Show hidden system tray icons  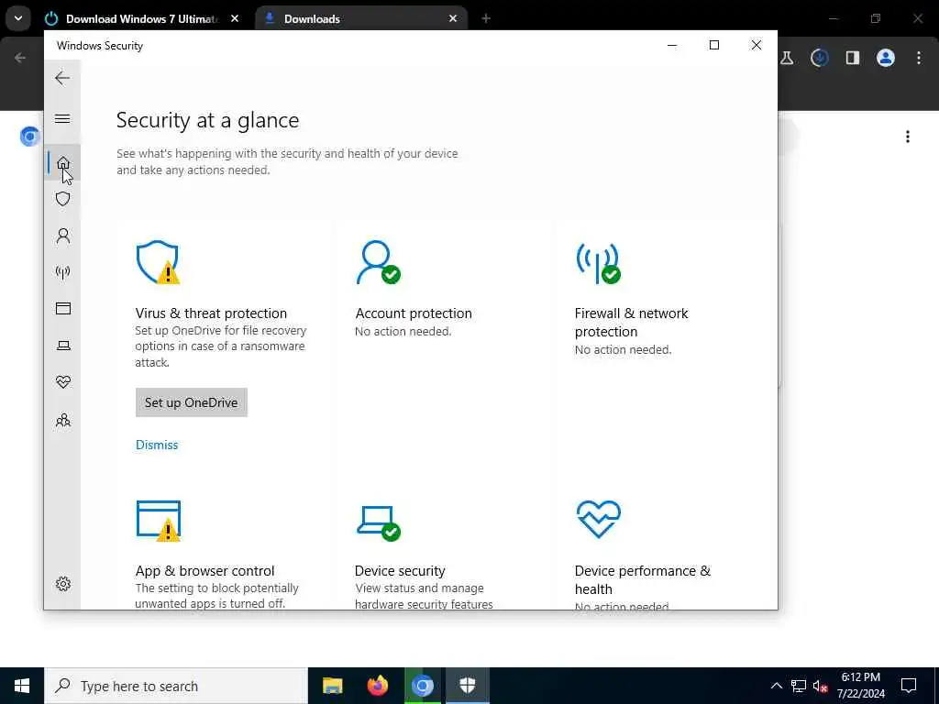point(776,686)
